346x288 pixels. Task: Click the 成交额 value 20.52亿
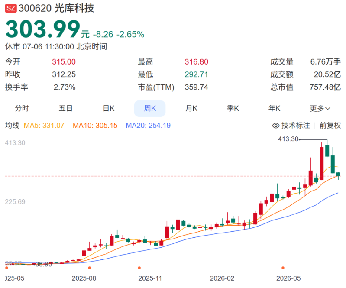[x=327, y=74]
